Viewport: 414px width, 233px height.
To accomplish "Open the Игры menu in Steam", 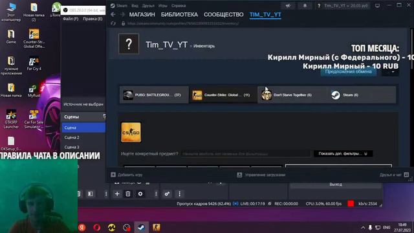I will coord(162,6).
